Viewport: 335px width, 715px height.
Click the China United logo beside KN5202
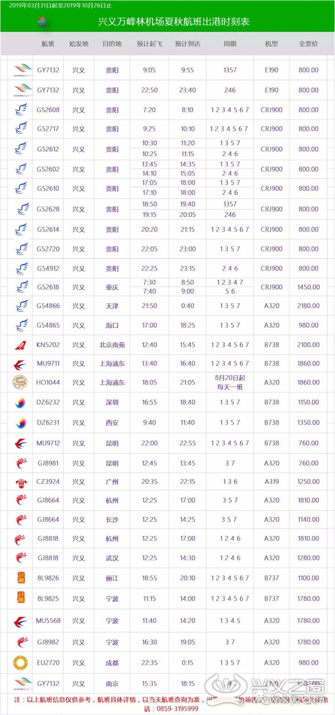point(21,345)
